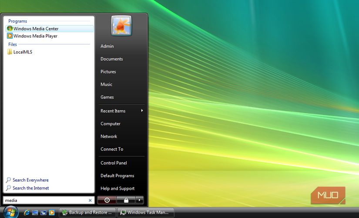359x218 pixels.
Task: Click Show Desktop Quick Launch icon
Action: [x=35, y=213]
